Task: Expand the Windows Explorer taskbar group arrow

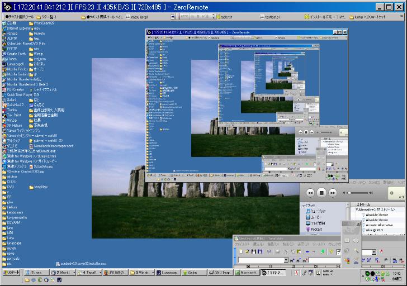Action: click(153, 273)
